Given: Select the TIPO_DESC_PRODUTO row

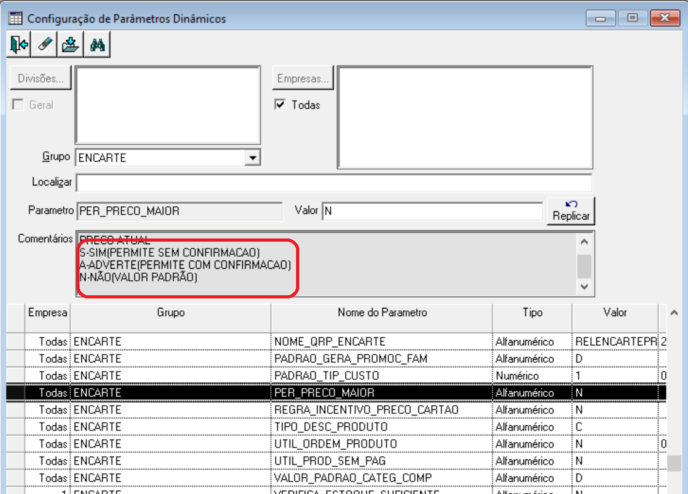Looking at the screenshot, I should [x=336, y=427].
